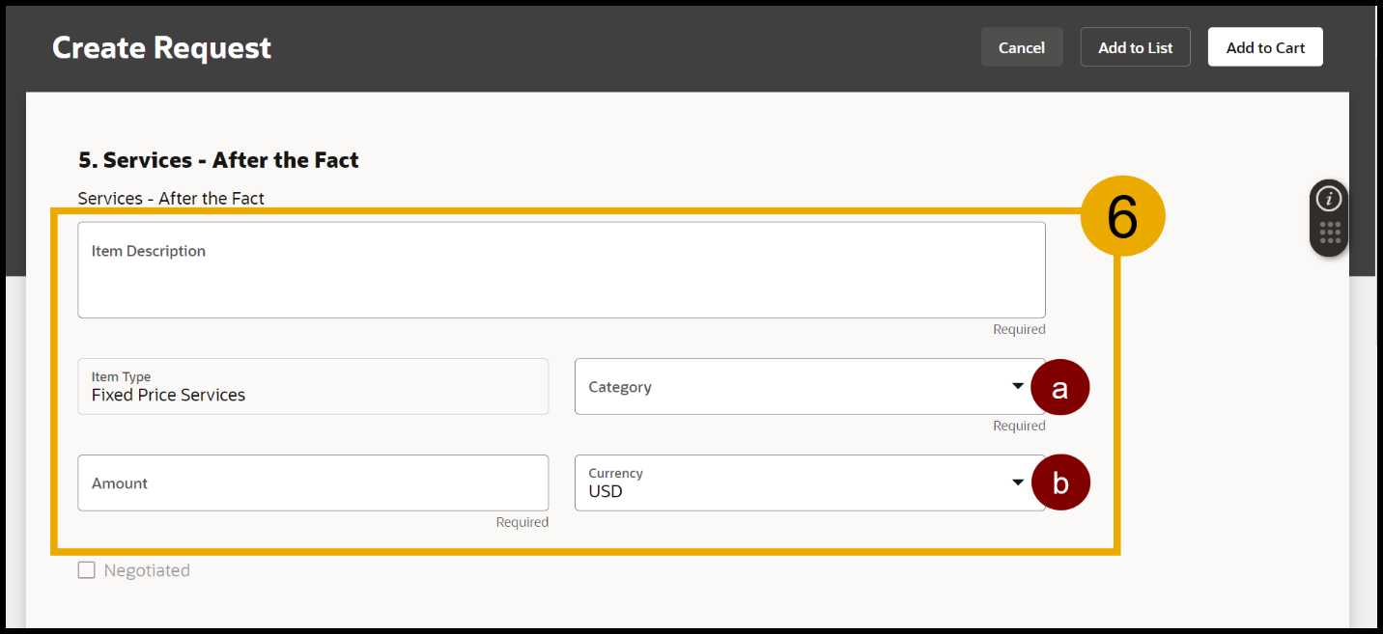The width and height of the screenshot is (1383, 634).
Task: Click the dotted grid icon below the info icon
Action: [1329, 234]
